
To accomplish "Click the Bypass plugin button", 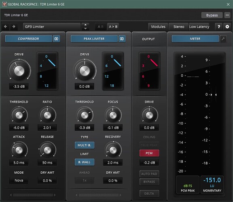I will tap(212, 15).
